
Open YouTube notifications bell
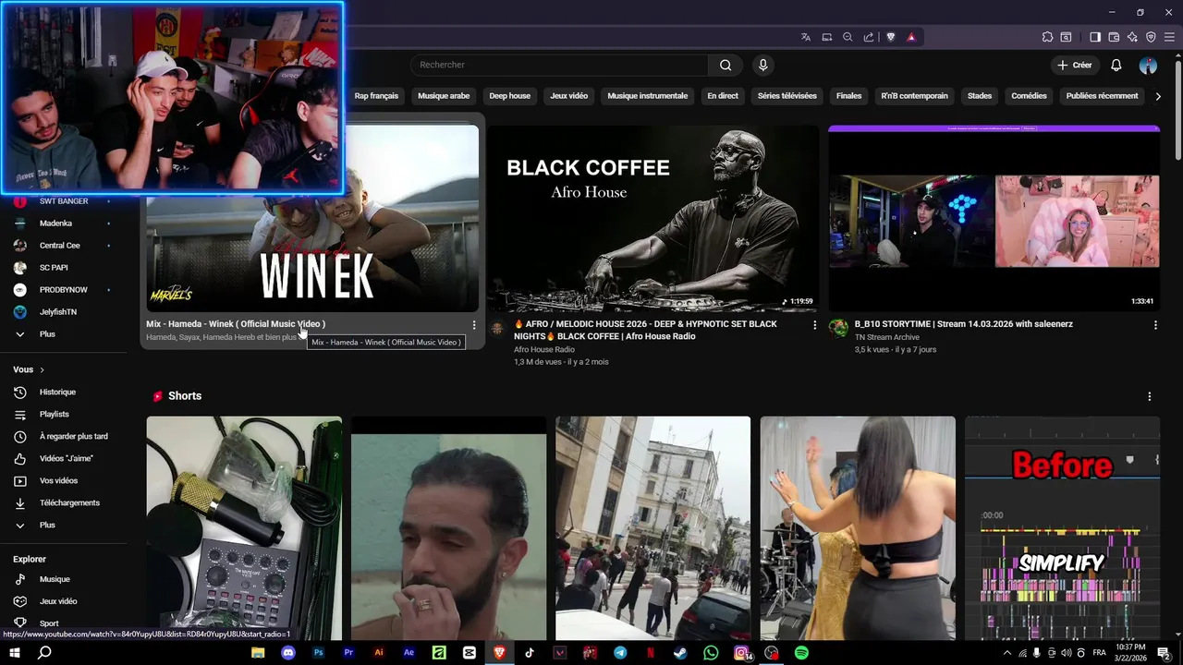[1116, 65]
